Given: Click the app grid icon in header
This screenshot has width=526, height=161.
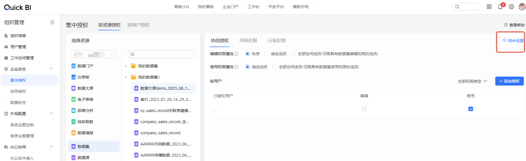Looking at the screenshot, I should 489,7.
